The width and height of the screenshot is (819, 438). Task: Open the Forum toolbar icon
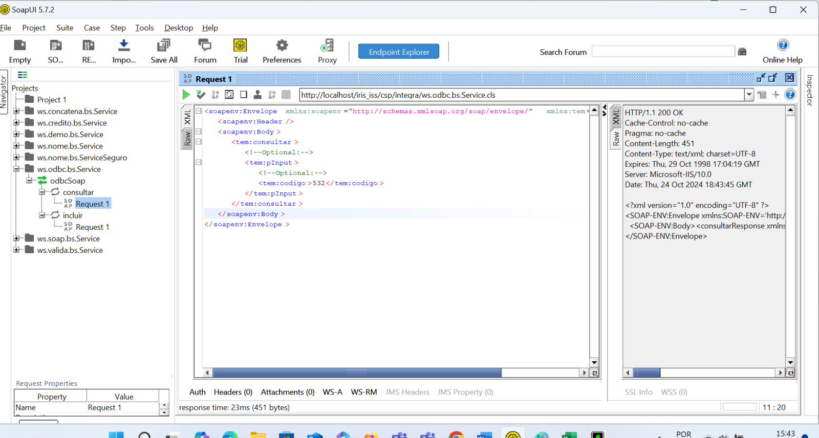coord(205,46)
